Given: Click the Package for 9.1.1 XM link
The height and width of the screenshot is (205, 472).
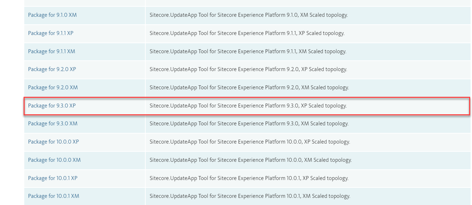Looking at the screenshot, I should (51, 51).
